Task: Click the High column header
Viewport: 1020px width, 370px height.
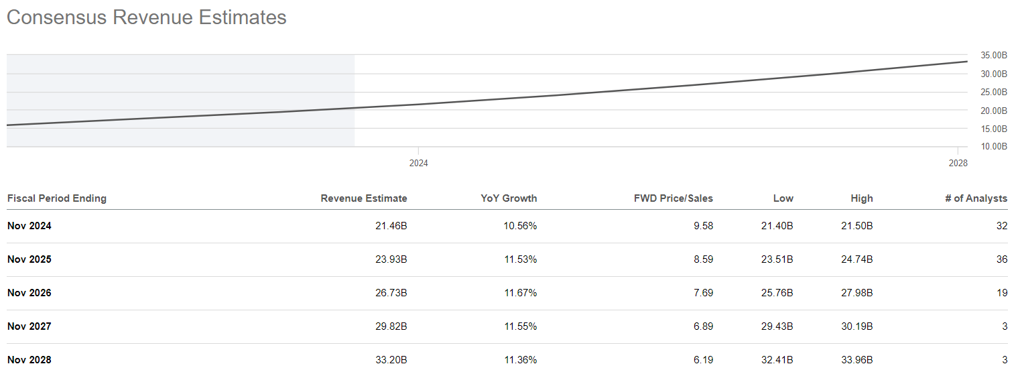Action: (x=862, y=198)
